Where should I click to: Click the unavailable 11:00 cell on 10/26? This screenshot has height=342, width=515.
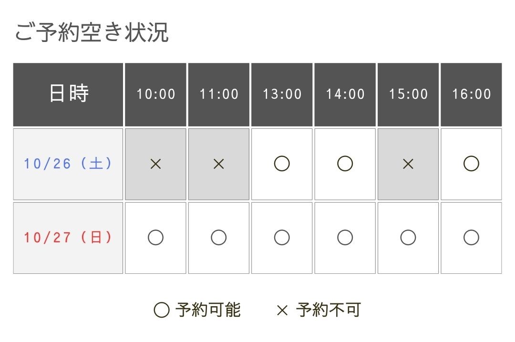pyautogui.click(x=219, y=164)
